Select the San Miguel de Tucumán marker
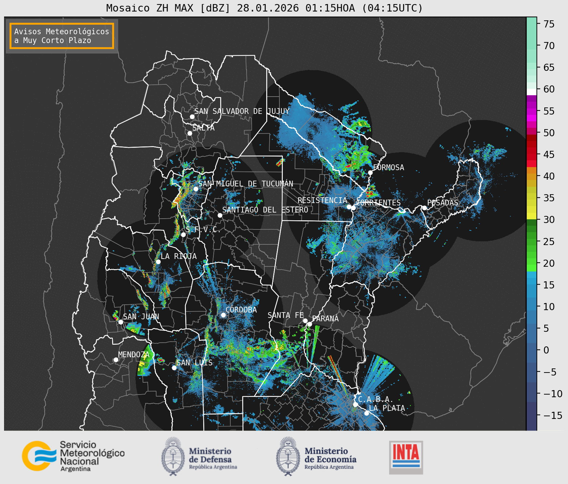The width and height of the screenshot is (568, 484). click(x=195, y=189)
